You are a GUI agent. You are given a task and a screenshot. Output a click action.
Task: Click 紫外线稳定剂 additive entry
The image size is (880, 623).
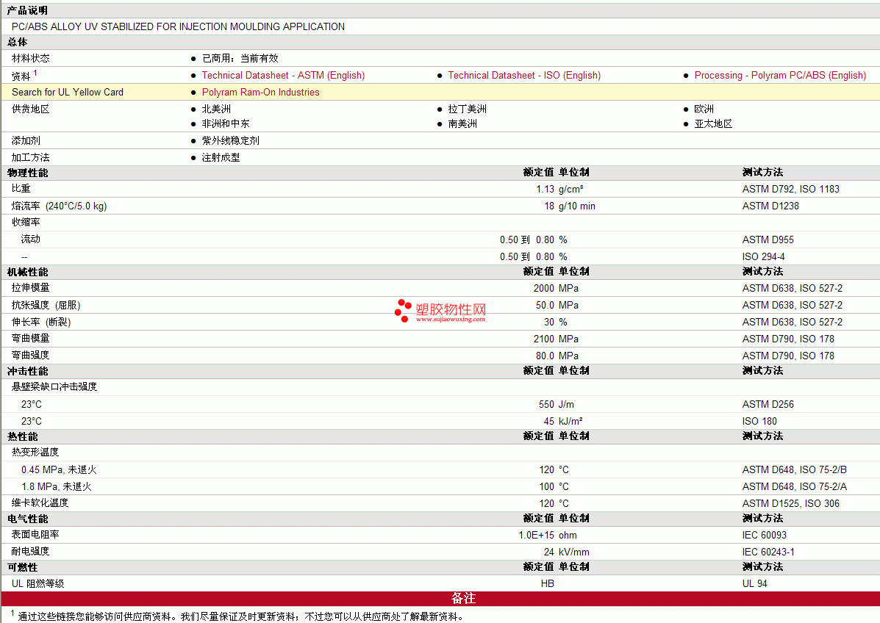tap(230, 140)
